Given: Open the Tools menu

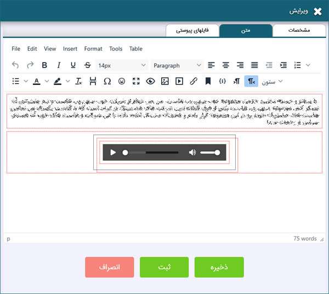Looking at the screenshot, I should pos(116,49).
